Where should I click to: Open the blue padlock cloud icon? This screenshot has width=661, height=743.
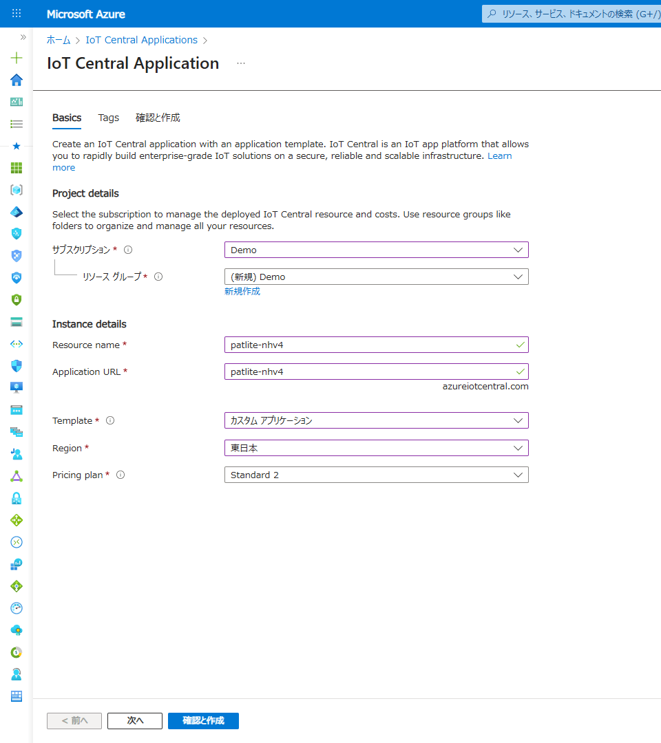[17, 499]
